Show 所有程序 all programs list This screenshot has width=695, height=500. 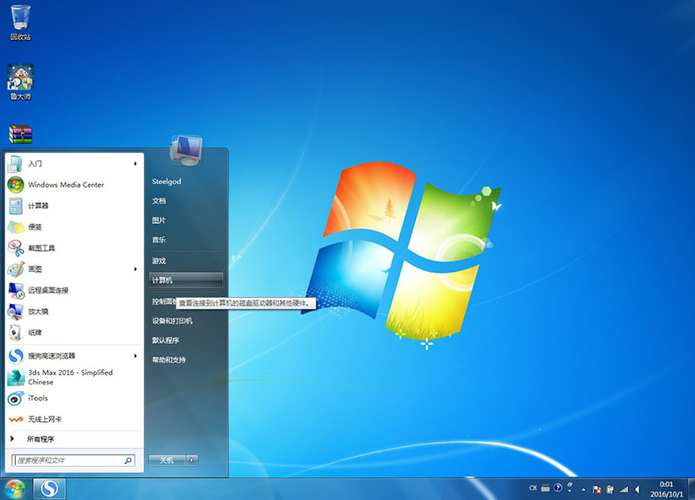click(74, 439)
